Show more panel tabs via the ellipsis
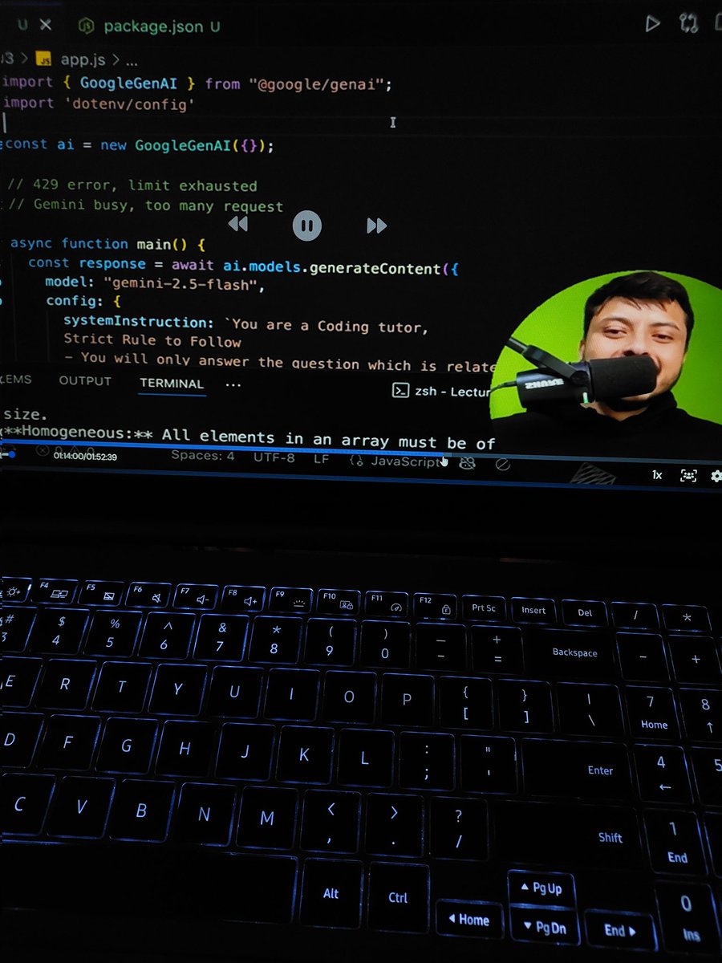Viewport: 722px width, 963px height. [x=233, y=384]
